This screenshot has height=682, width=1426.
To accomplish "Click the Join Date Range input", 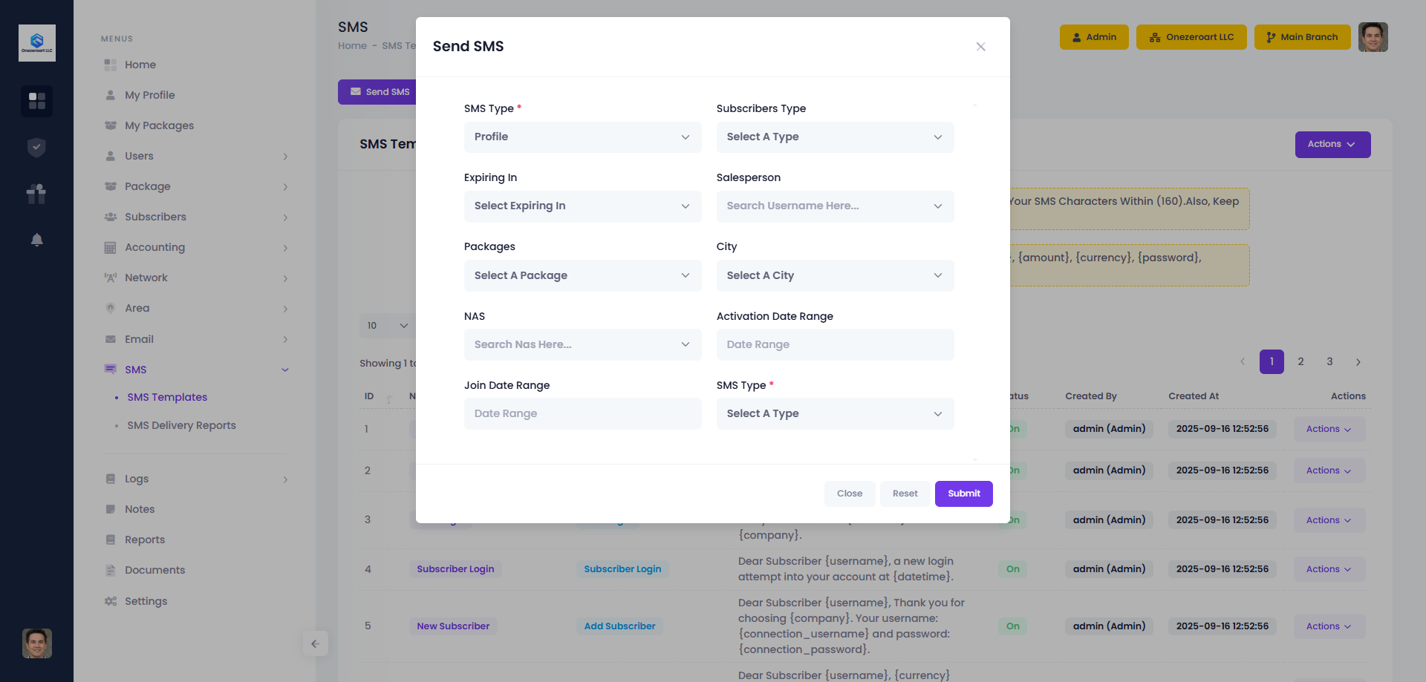I will pyautogui.click(x=582, y=413).
